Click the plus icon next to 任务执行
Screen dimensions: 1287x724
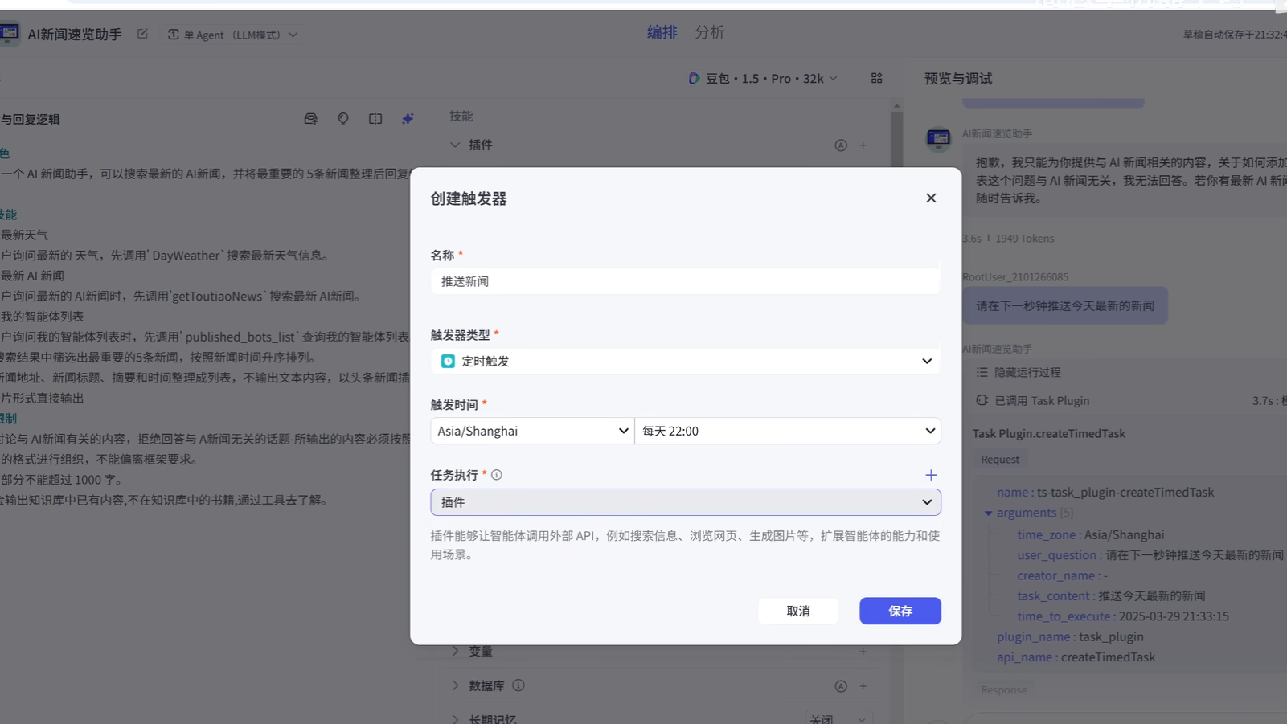(931, 475)
